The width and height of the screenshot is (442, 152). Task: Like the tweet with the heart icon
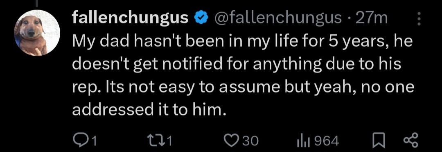[x=231, y=141]
